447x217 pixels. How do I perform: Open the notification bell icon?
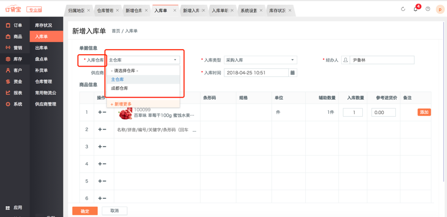click(x=415, y=9)
